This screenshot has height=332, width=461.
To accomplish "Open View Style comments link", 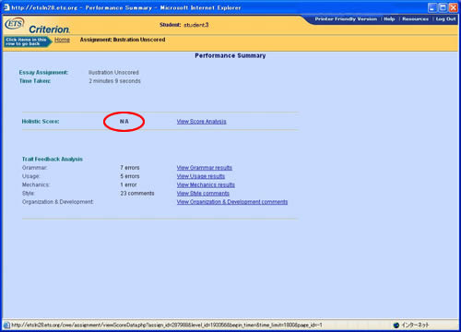I will pos(203,194).
